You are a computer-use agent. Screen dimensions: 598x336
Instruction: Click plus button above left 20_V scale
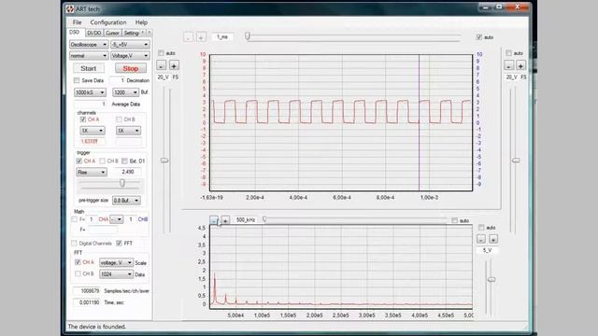click(x=174, y=65)
